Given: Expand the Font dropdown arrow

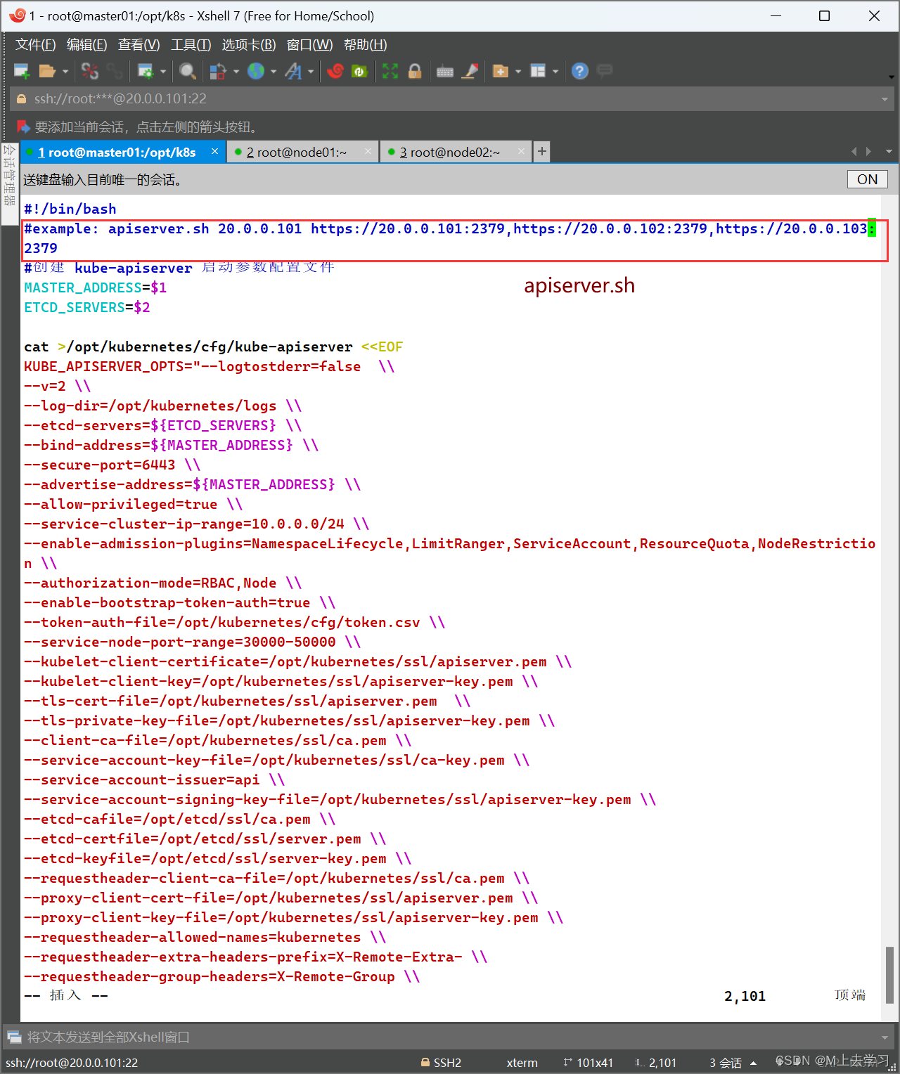Looking at the screenshot, I should (x=311, y=71).
